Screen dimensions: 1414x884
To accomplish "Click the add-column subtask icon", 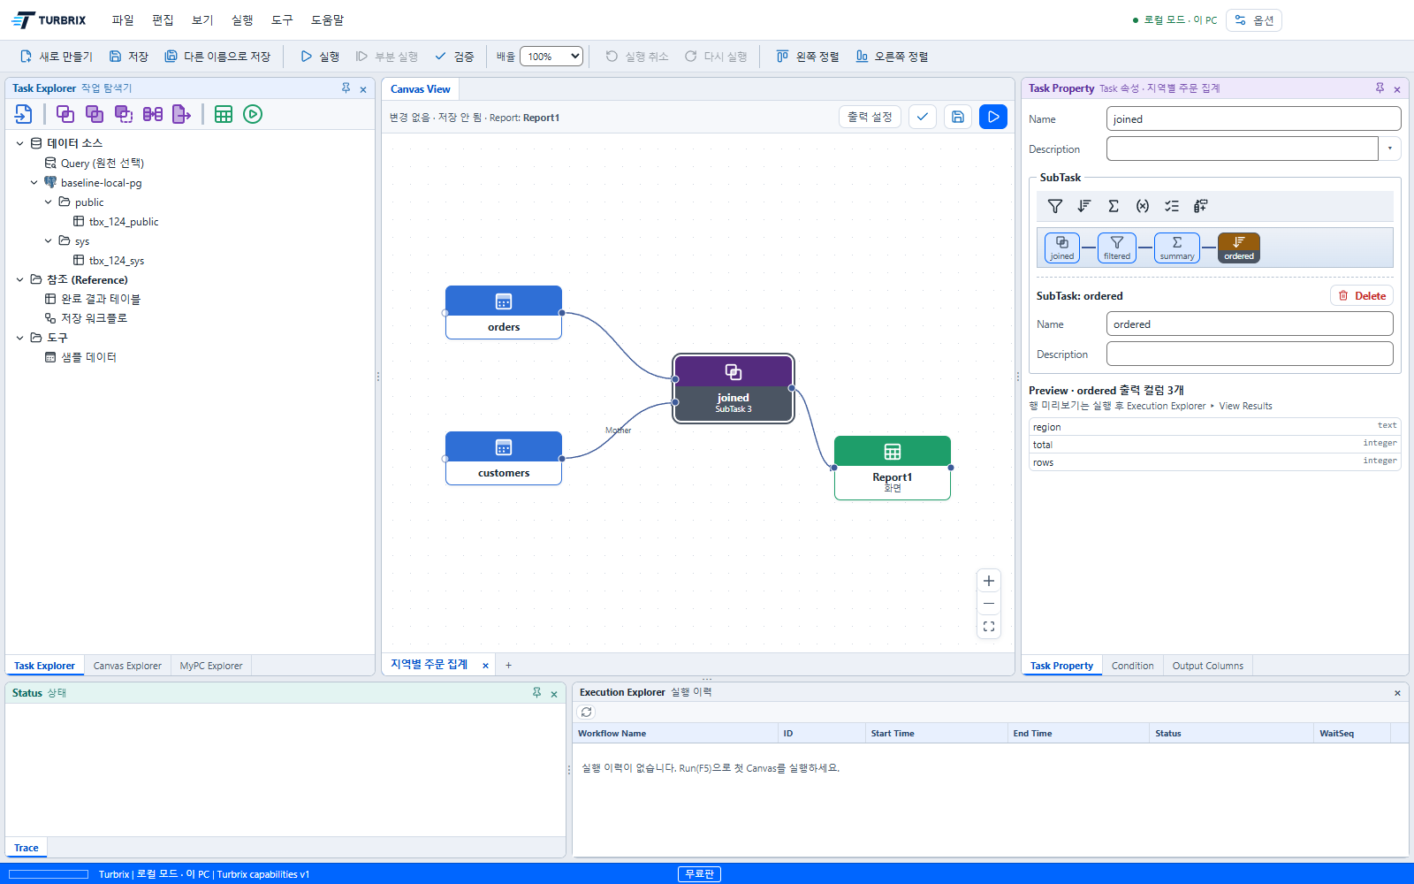I will point(1200,206).
